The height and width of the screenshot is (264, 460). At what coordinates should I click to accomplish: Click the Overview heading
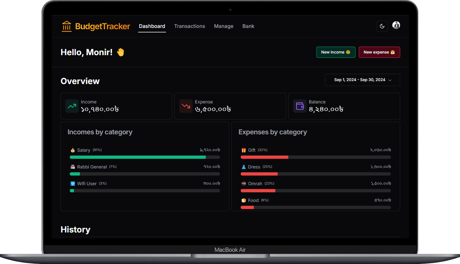tap(80, 81)
